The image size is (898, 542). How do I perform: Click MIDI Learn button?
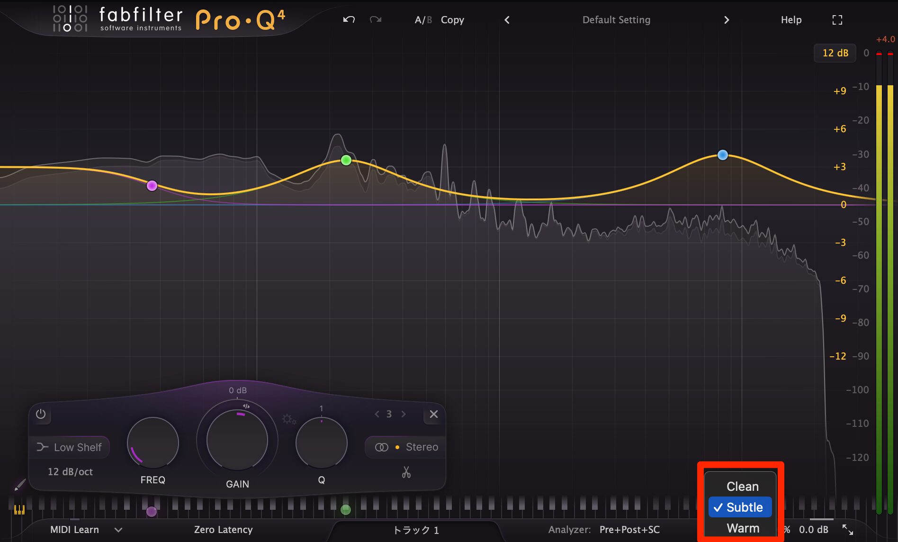(74, 530)
